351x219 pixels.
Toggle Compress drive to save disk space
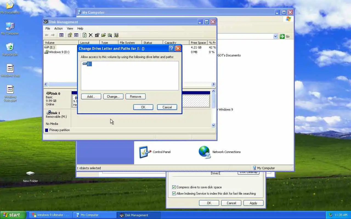[174, 187]
